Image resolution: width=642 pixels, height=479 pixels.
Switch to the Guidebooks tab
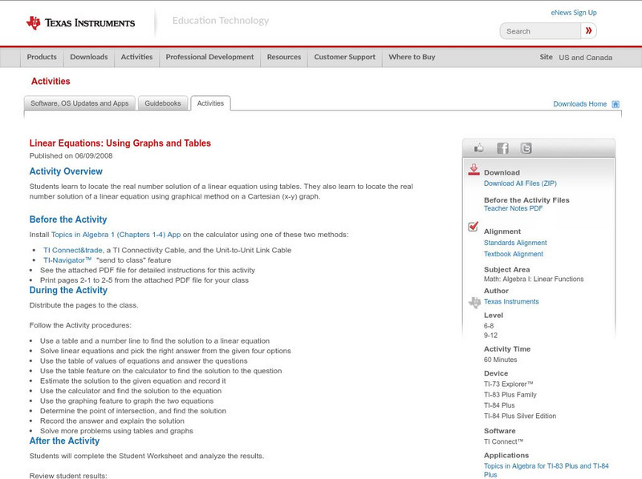click(x=163, y=103)
